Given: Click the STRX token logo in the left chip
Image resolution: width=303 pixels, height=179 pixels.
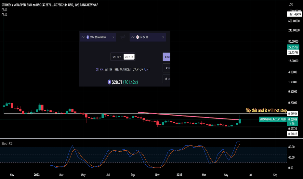Looking at the screenshot, I should pos(88,37).
